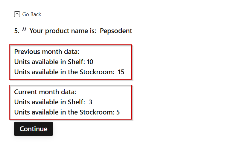Click the 'Previous month data:' heading
The width and height of the screenshot is (225, 144).
click(47, 52)
